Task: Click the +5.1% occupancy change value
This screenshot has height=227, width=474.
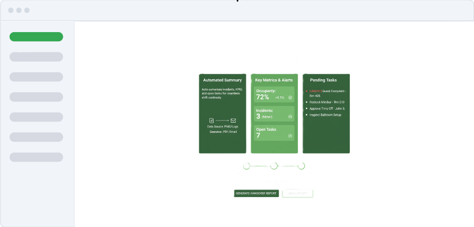Action: coord(280,97)
